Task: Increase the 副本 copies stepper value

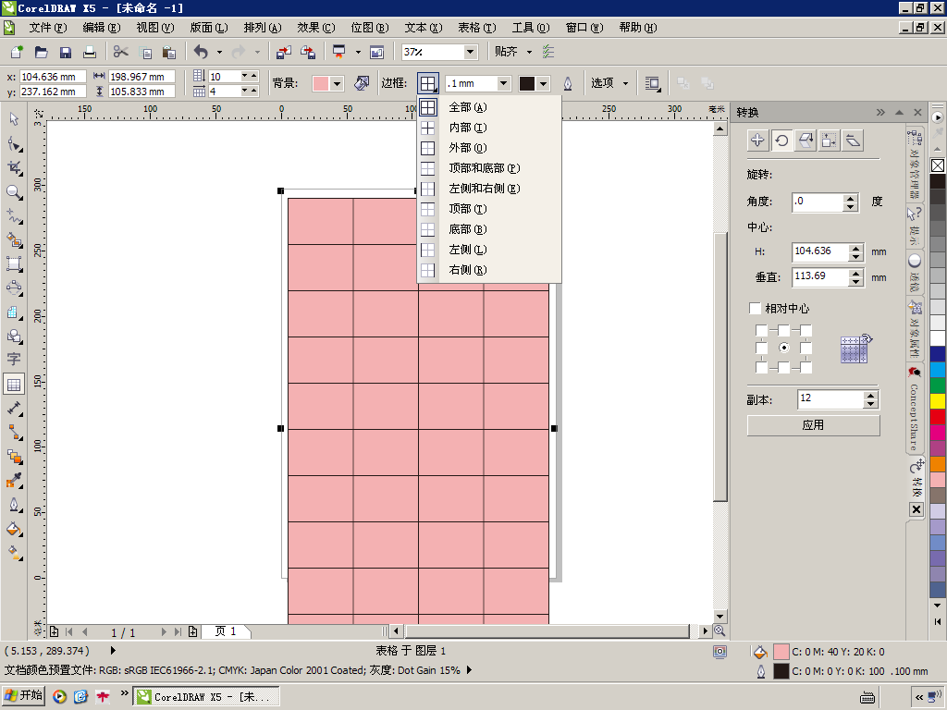Action: [x=870, y=396]
